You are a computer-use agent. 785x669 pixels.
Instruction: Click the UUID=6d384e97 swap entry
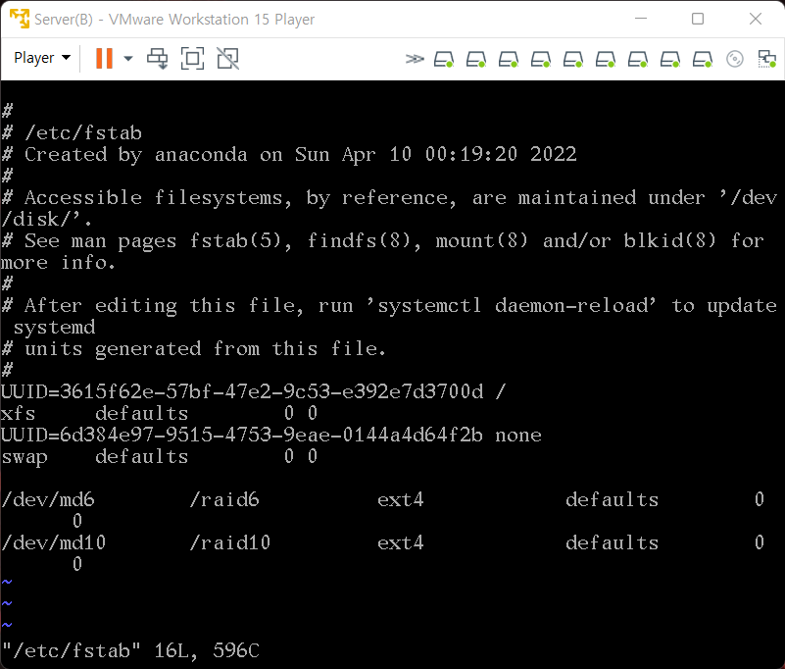click(270, 435)
